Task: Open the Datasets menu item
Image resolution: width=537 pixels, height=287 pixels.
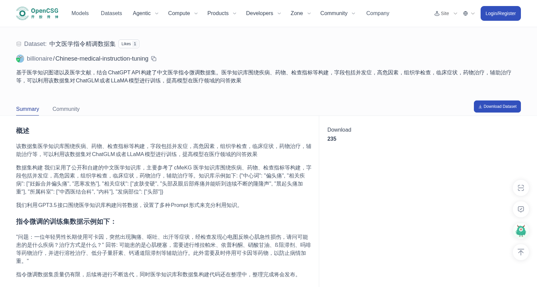Action: coord(111,13)
